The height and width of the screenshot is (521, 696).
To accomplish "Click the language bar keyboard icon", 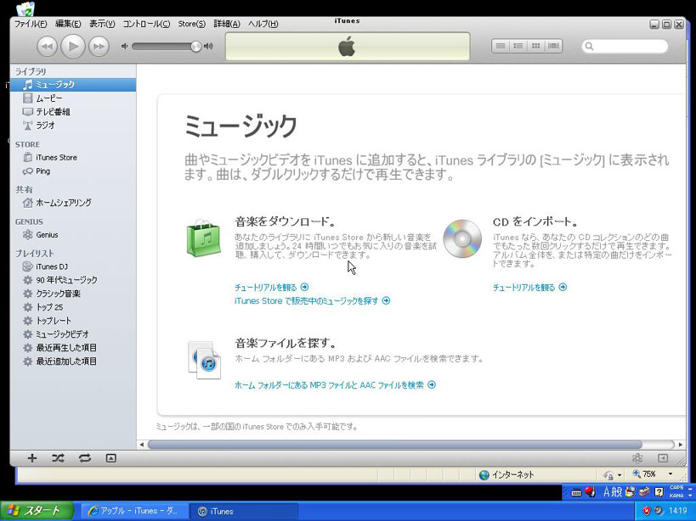I will tap(576, 492).
